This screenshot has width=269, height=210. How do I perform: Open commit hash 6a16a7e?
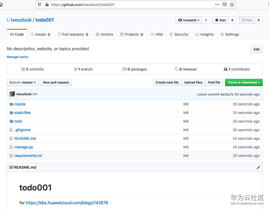(x=227, y=94)
